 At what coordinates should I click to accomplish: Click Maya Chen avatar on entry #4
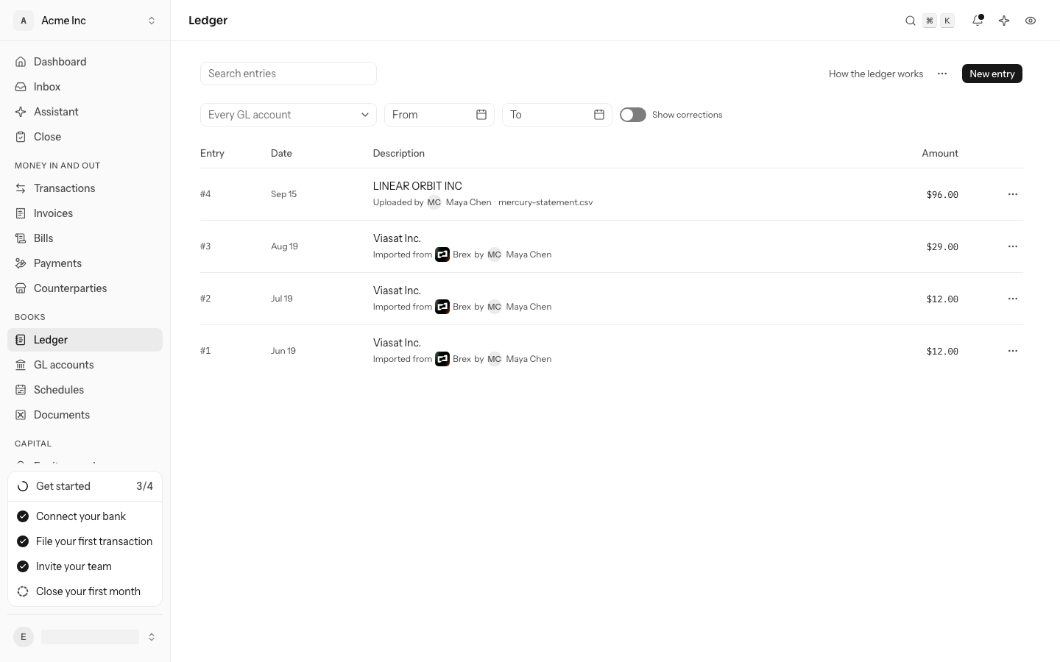[x=434, y=202]
